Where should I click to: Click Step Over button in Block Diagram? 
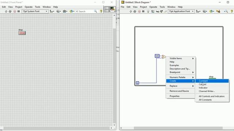click(161, 11)
